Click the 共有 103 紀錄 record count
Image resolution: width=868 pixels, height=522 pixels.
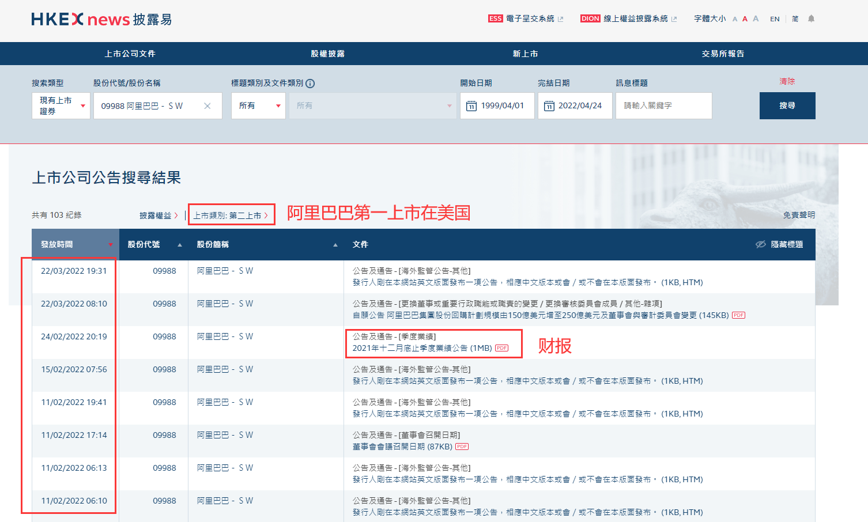[x=56, y=215]
